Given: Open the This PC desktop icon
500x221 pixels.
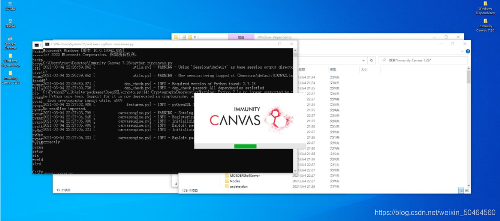Looking at the screenshot, I should (x=10, y=6).
